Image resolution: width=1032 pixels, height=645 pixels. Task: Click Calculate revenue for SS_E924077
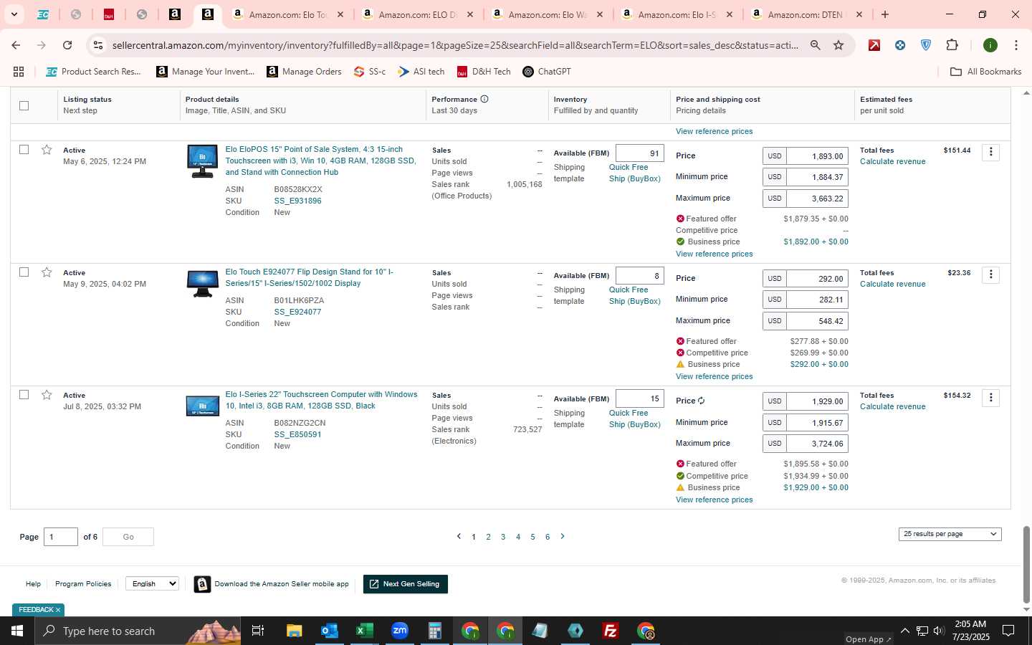[892, 284]
